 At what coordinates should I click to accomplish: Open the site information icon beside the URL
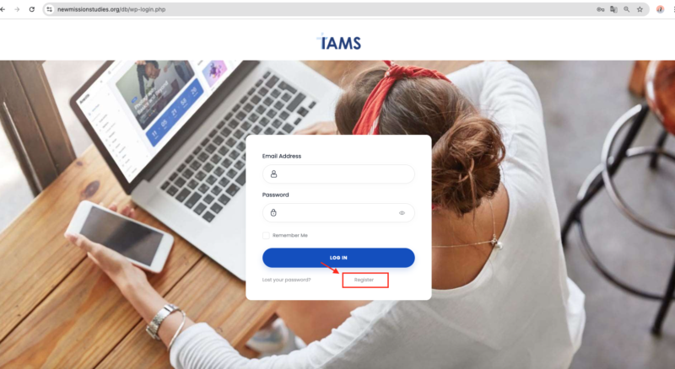tap(50, 9)
